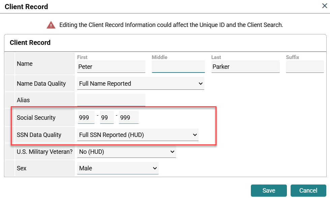330x198 pixels.
Task: Click the First name field containing Peter
Action: click(x=111, y=67)
